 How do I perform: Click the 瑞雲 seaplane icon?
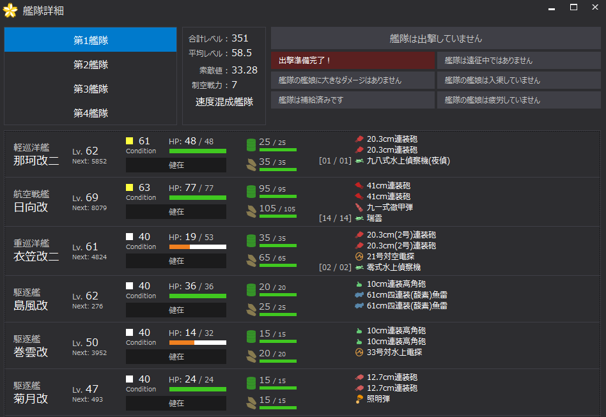[359, 218]
